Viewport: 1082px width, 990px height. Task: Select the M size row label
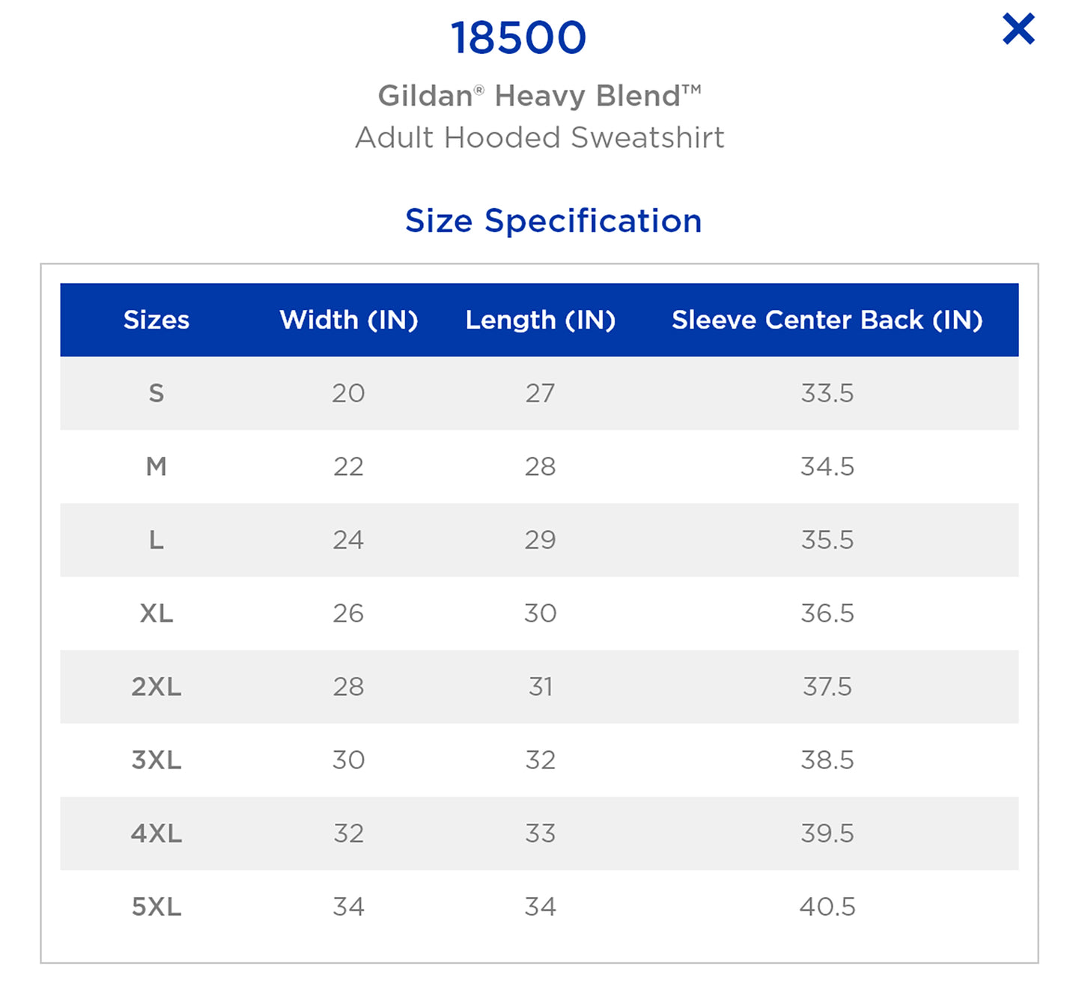(156, 467)
